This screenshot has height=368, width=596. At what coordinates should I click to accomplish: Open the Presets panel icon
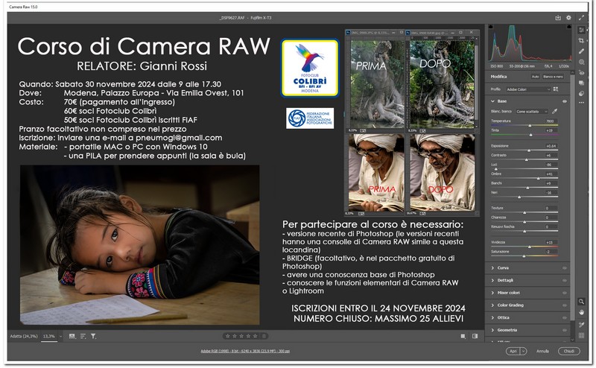click(x=581, y=93)
